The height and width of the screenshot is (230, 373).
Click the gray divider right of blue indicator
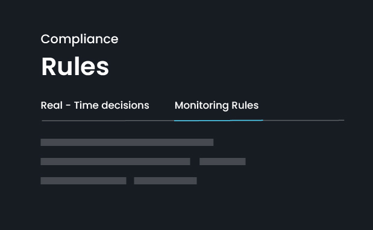coord(304,120)
